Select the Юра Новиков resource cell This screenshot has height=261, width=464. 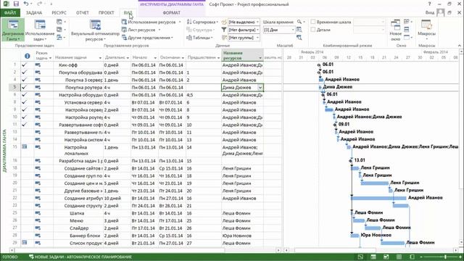coord(242,236)
